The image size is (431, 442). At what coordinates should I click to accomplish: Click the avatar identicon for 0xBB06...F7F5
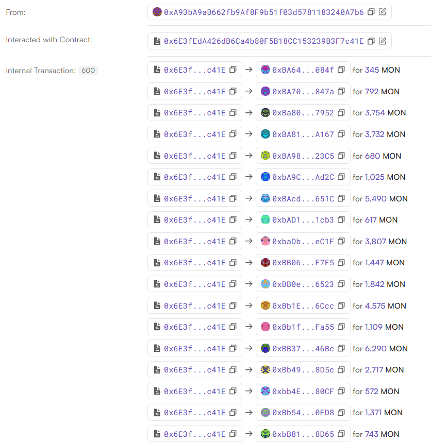point(266,263)
